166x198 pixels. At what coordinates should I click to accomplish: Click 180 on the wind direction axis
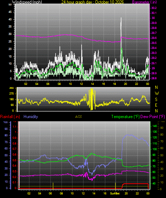tap(11, 100)
